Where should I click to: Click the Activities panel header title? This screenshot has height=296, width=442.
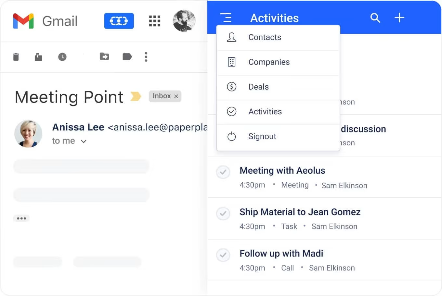(274, 18)
